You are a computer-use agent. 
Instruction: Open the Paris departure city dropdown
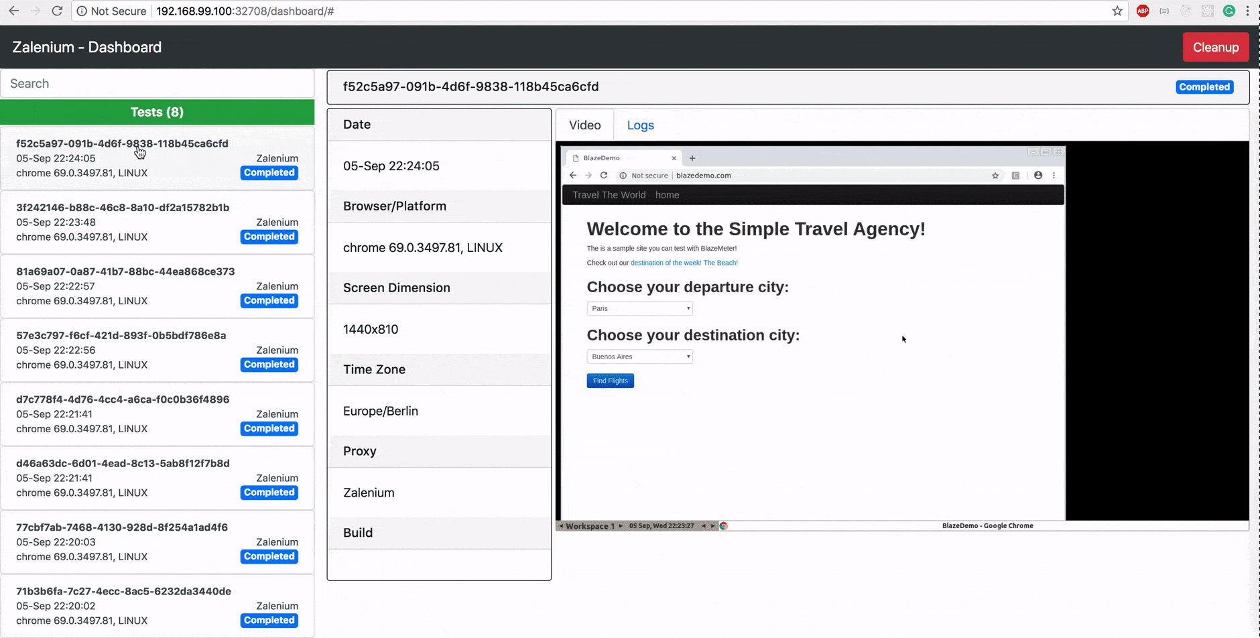(x=639, y=309)
